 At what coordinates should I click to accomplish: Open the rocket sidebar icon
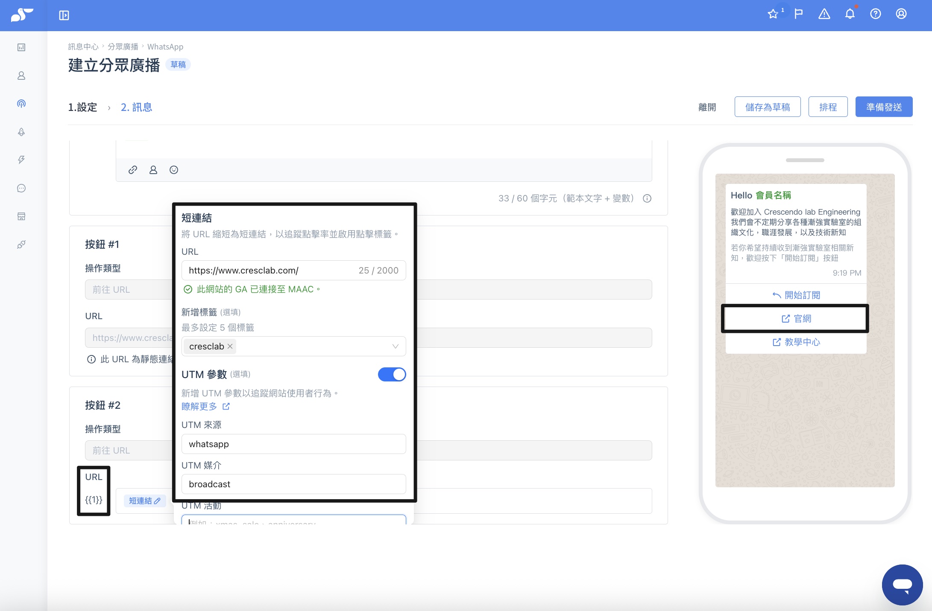21,132
